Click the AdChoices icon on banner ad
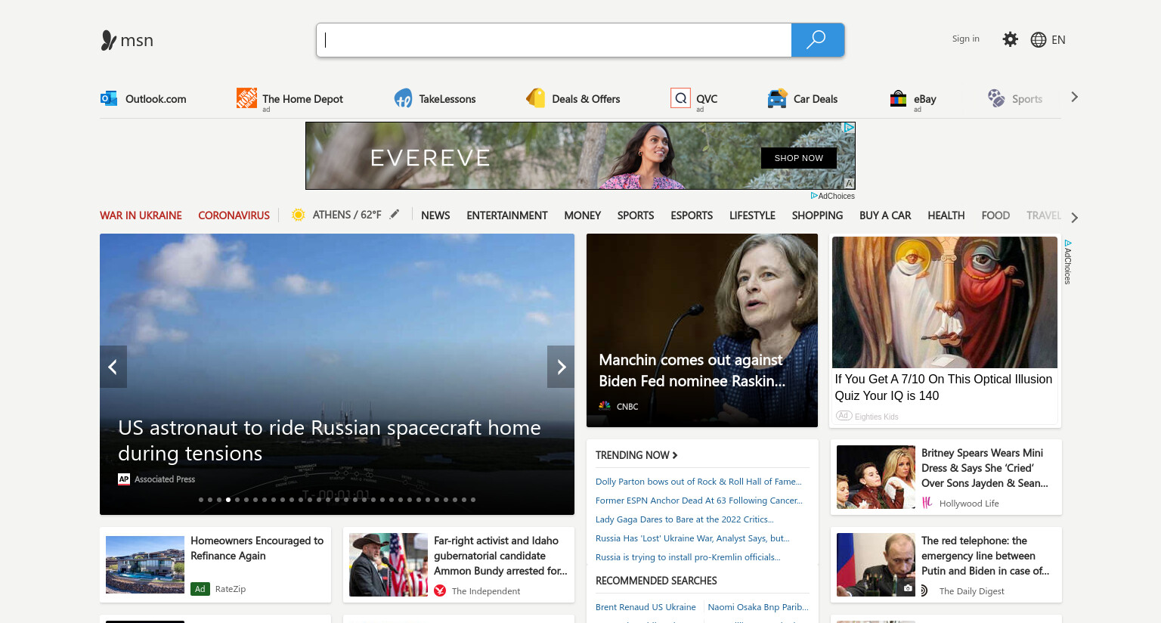The image size is (1161, 623). pyautogui.click(x=850, y=128)
